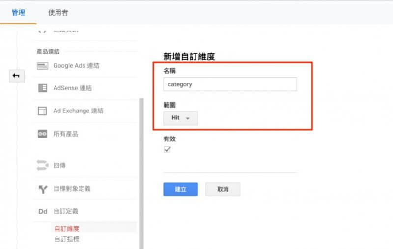Click the Google Ads 連結 icon
This screenshot has width=393, height=249.
42,66
